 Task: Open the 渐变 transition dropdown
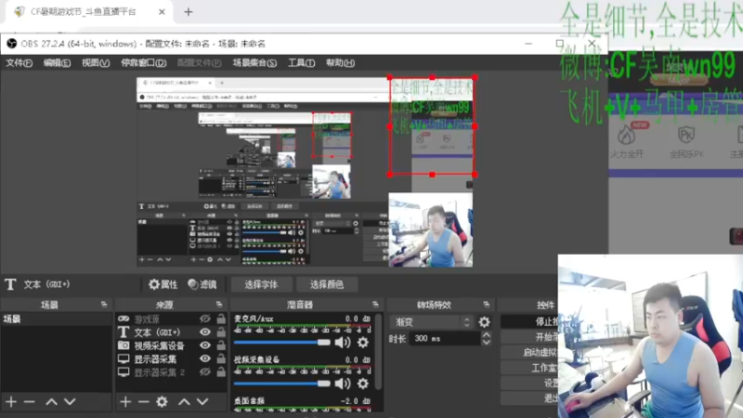(x=431, y=322)
